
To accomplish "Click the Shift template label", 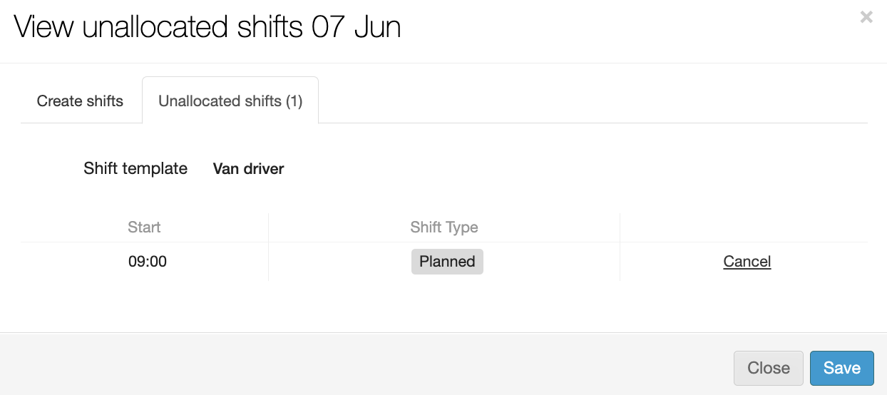I will tap(135, 169).
